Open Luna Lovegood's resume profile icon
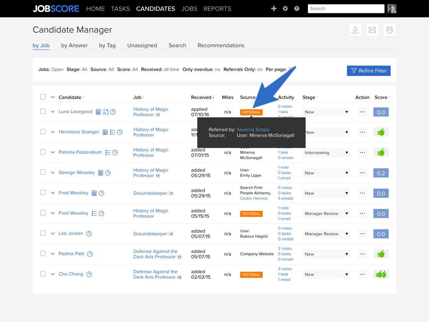The height and width of the screenshot is (322, 429). (x=98, y=112)
